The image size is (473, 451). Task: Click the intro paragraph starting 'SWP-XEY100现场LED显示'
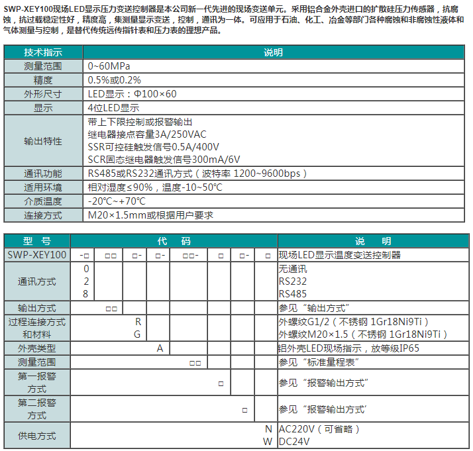[x=233, y=20]
